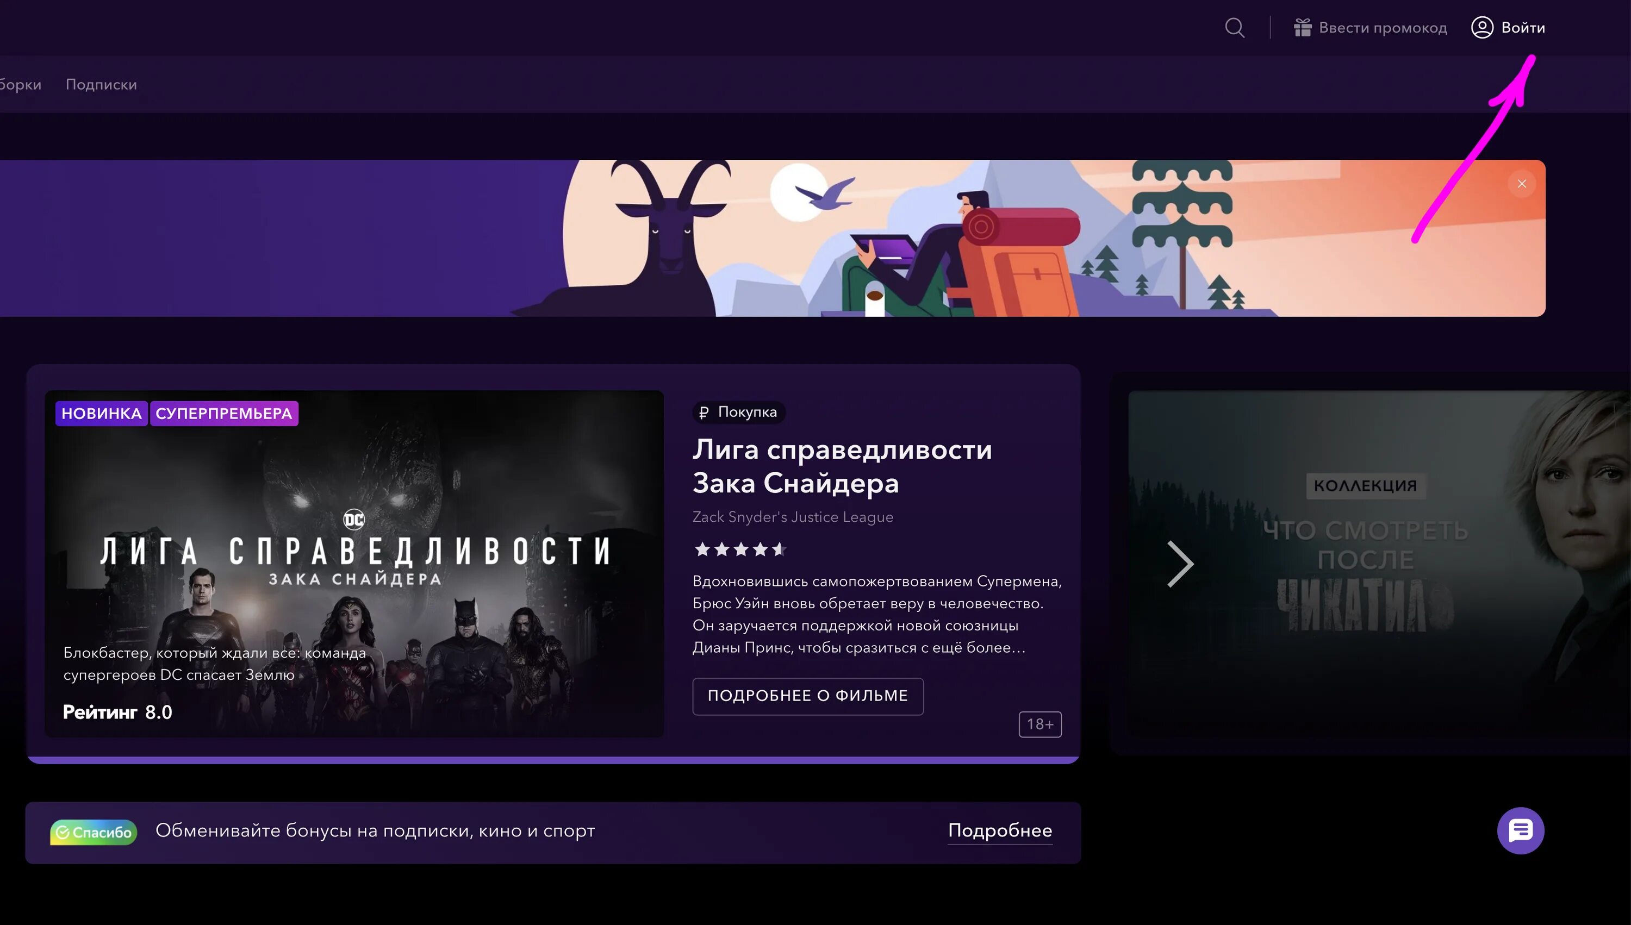This screenshot has height=925, width=1631.
Task: Sign in via Войти
Action: click(1522, 28)
